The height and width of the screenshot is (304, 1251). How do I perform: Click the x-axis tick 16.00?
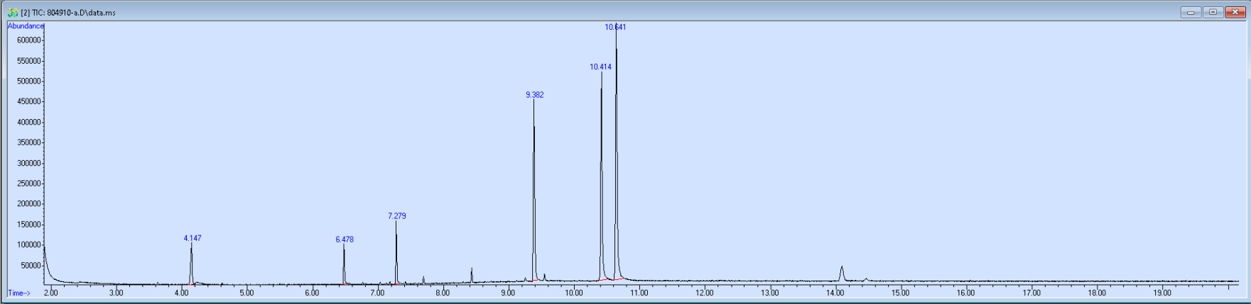[x=965, y=293]
